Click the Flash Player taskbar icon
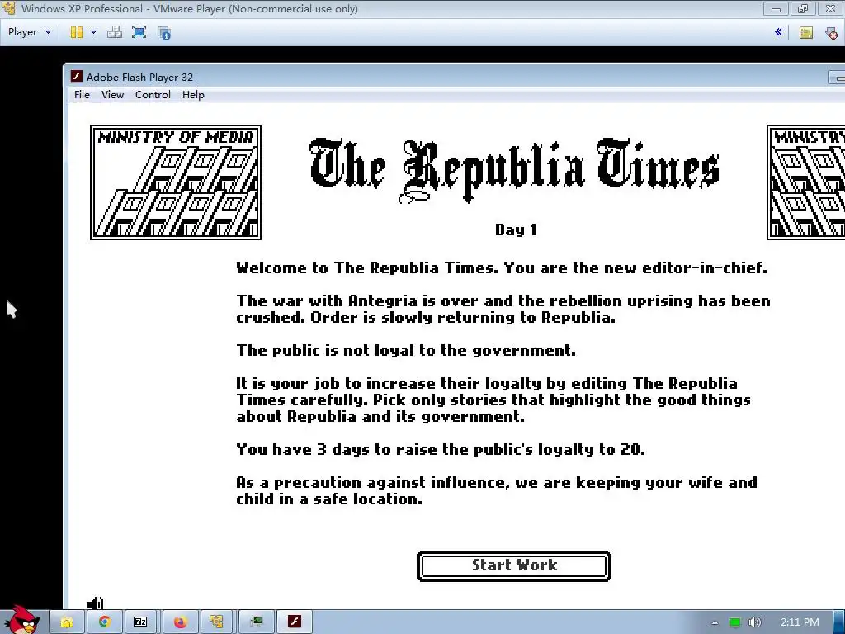The image size is (845, 634). 295,622
